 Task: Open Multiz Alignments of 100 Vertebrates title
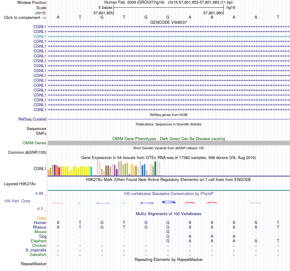(x=169, y=214)
